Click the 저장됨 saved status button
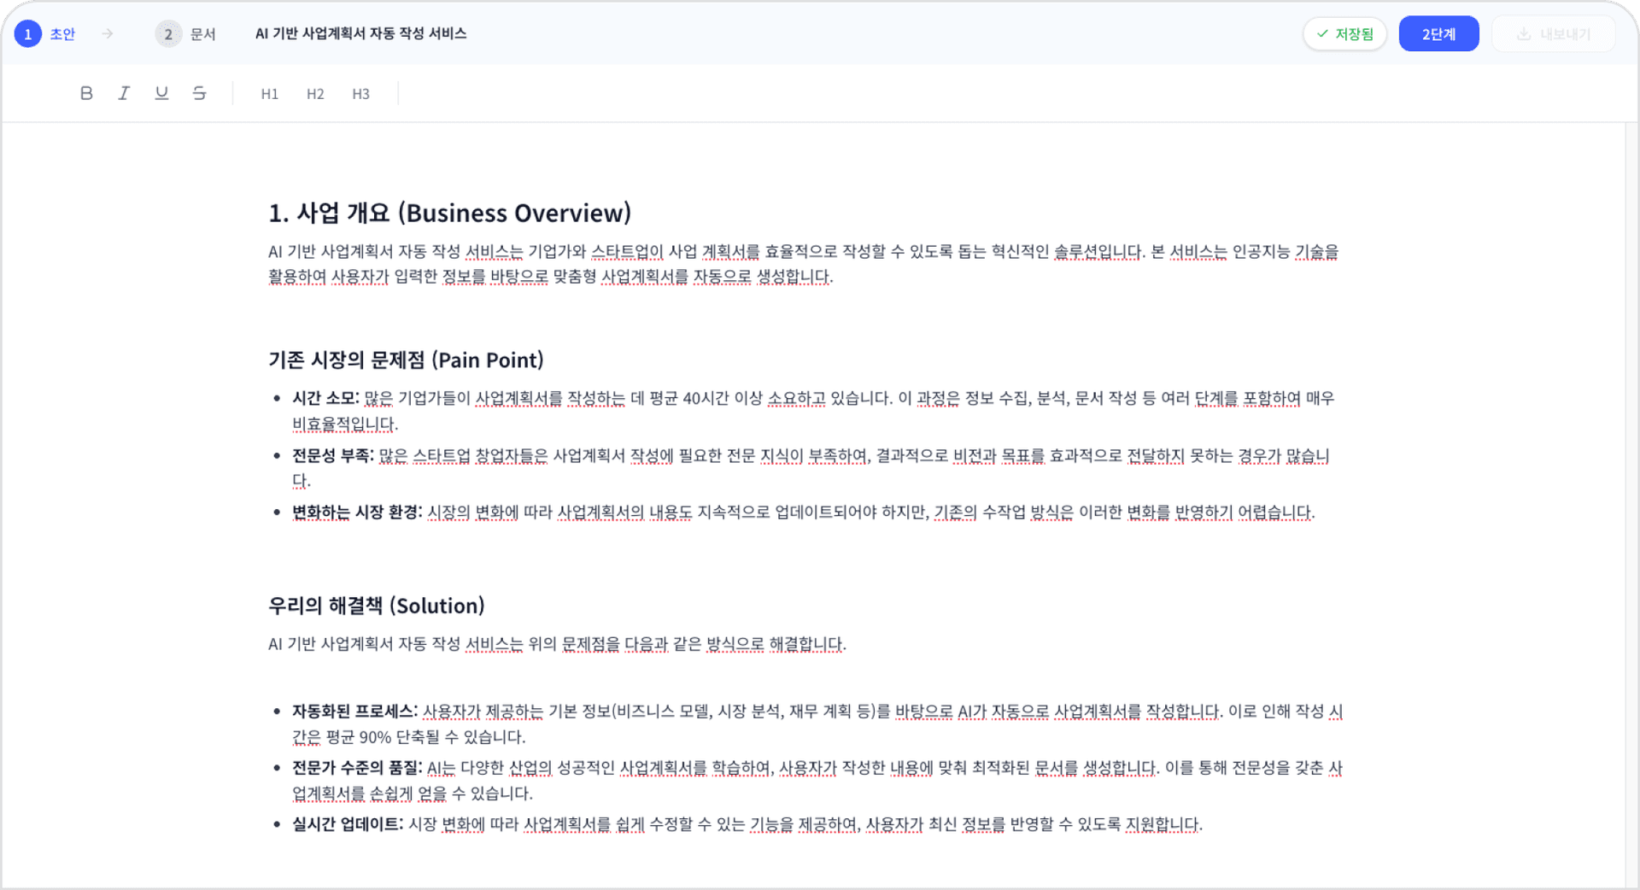The width and height of the screenshot is (1640, 890). 1344,33
